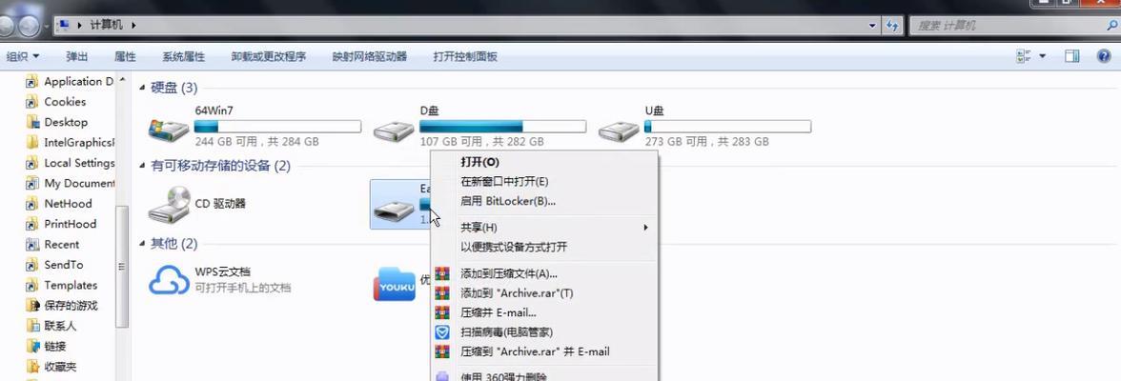The width and height of the screenshot is (1121, 381).
Task: Collapse the 其他 (2) group
Action: click(142, 244)
